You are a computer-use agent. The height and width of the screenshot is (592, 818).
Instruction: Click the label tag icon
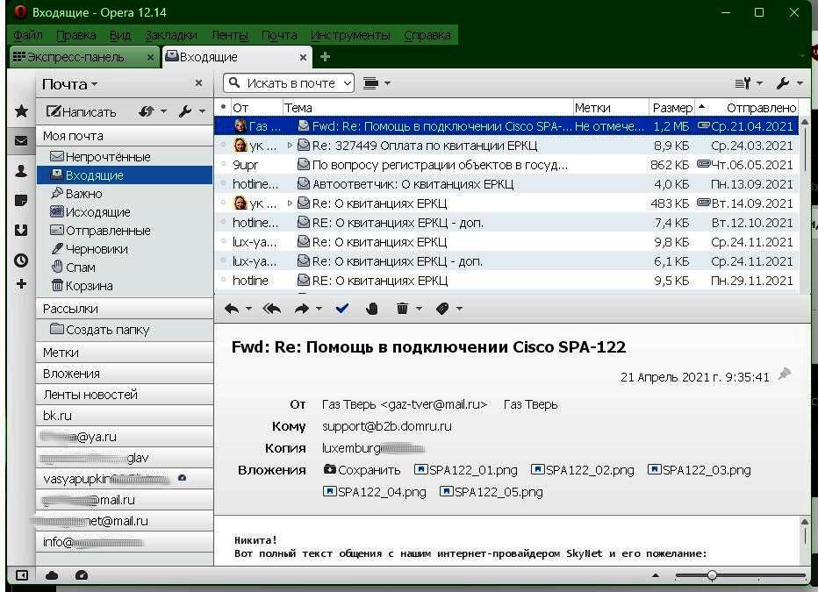tap(442, 309)
